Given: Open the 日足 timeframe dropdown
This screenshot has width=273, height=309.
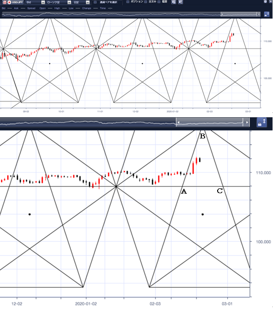Looking at the screenshot, I should [81, 2].
